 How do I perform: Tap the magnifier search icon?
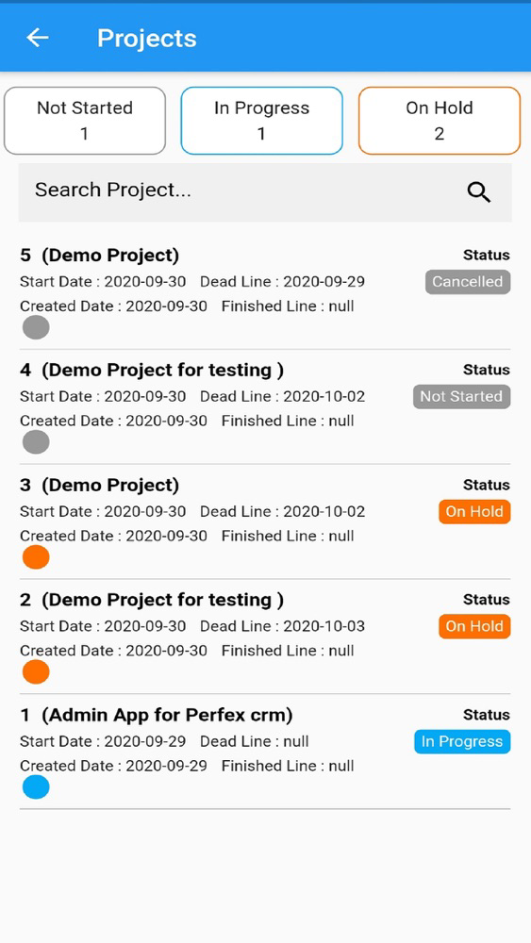(x=479, y=191)
